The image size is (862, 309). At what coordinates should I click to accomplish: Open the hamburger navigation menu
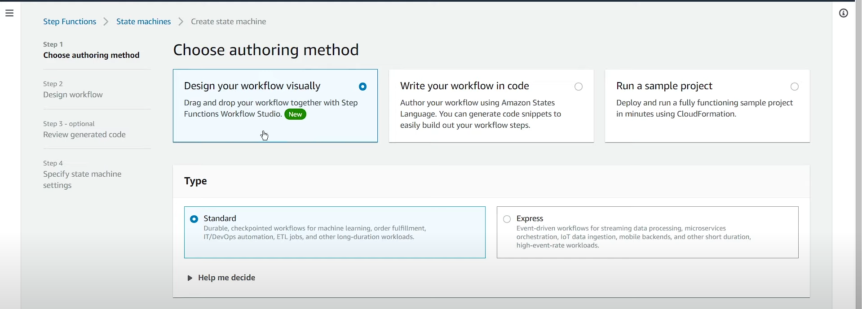coord(9,13)
